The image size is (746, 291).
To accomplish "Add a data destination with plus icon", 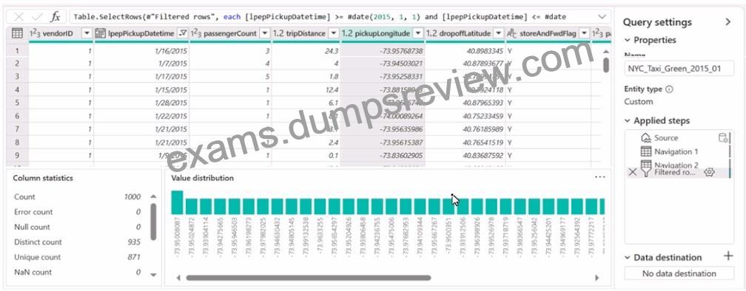I will click(728, 256).
